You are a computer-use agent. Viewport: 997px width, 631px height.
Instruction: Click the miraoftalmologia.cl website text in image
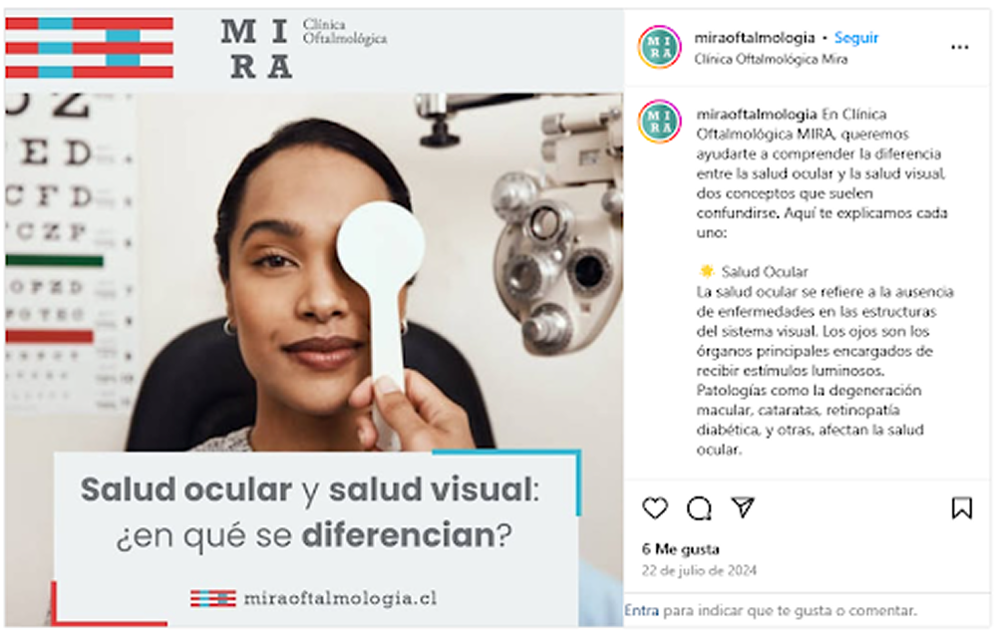coord(340,598)
